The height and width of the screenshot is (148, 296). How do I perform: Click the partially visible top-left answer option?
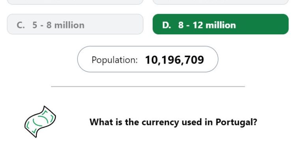click(x=75, y=2)
